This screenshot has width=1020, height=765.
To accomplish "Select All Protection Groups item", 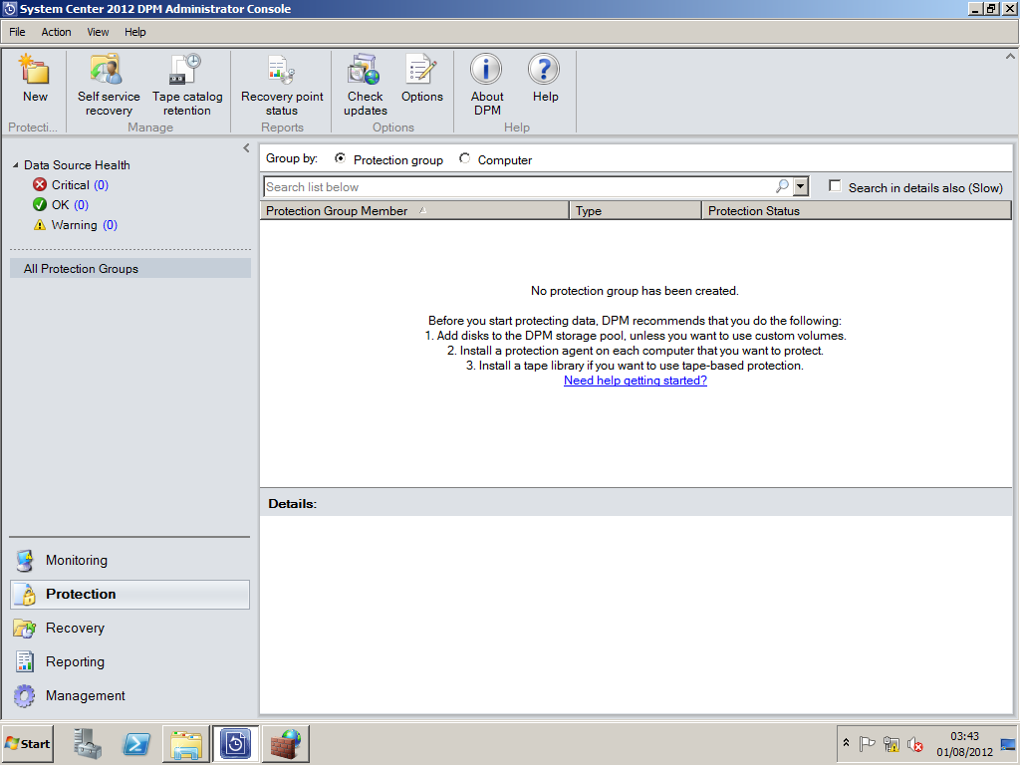I will [130, 269].
